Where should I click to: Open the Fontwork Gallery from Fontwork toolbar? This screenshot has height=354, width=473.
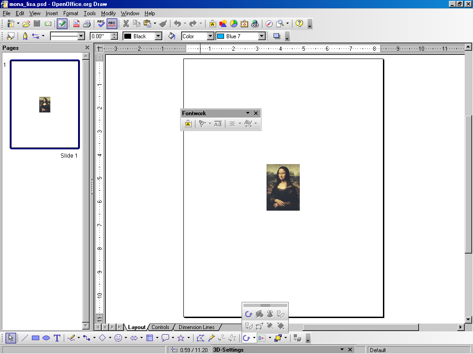click(188, 124)
